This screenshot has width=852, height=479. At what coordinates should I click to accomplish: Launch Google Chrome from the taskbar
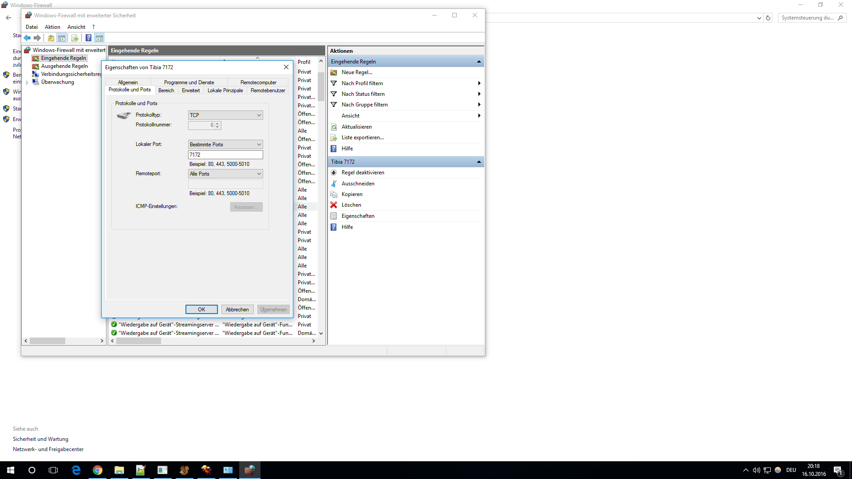[x=98, y=470]
